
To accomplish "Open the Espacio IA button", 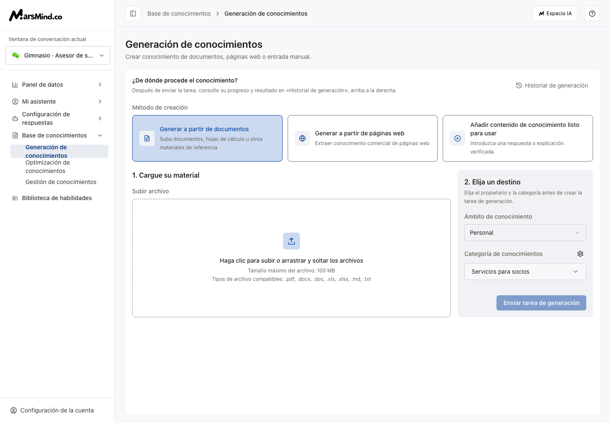I will (x=555, y=14).
